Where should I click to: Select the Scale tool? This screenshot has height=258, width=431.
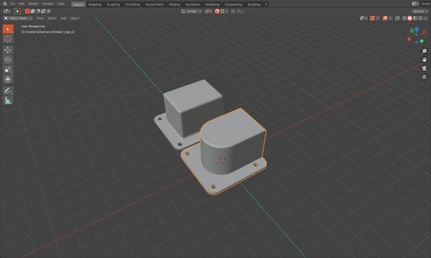point(8,70)
